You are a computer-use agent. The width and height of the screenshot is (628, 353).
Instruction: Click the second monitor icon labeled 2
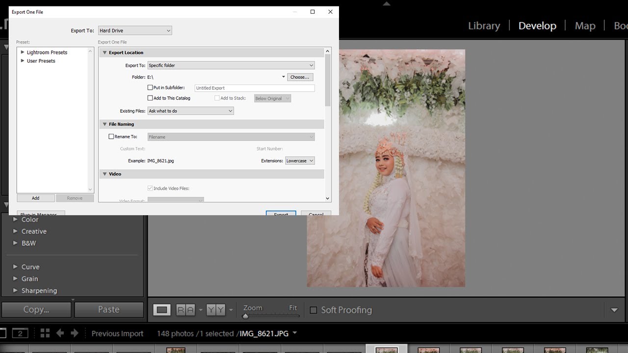click(x=20, y=334)
